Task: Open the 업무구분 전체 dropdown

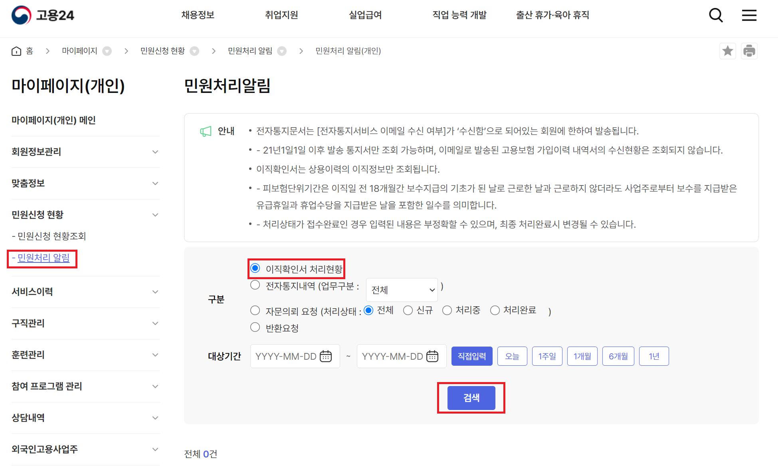Action: point(402,290)
